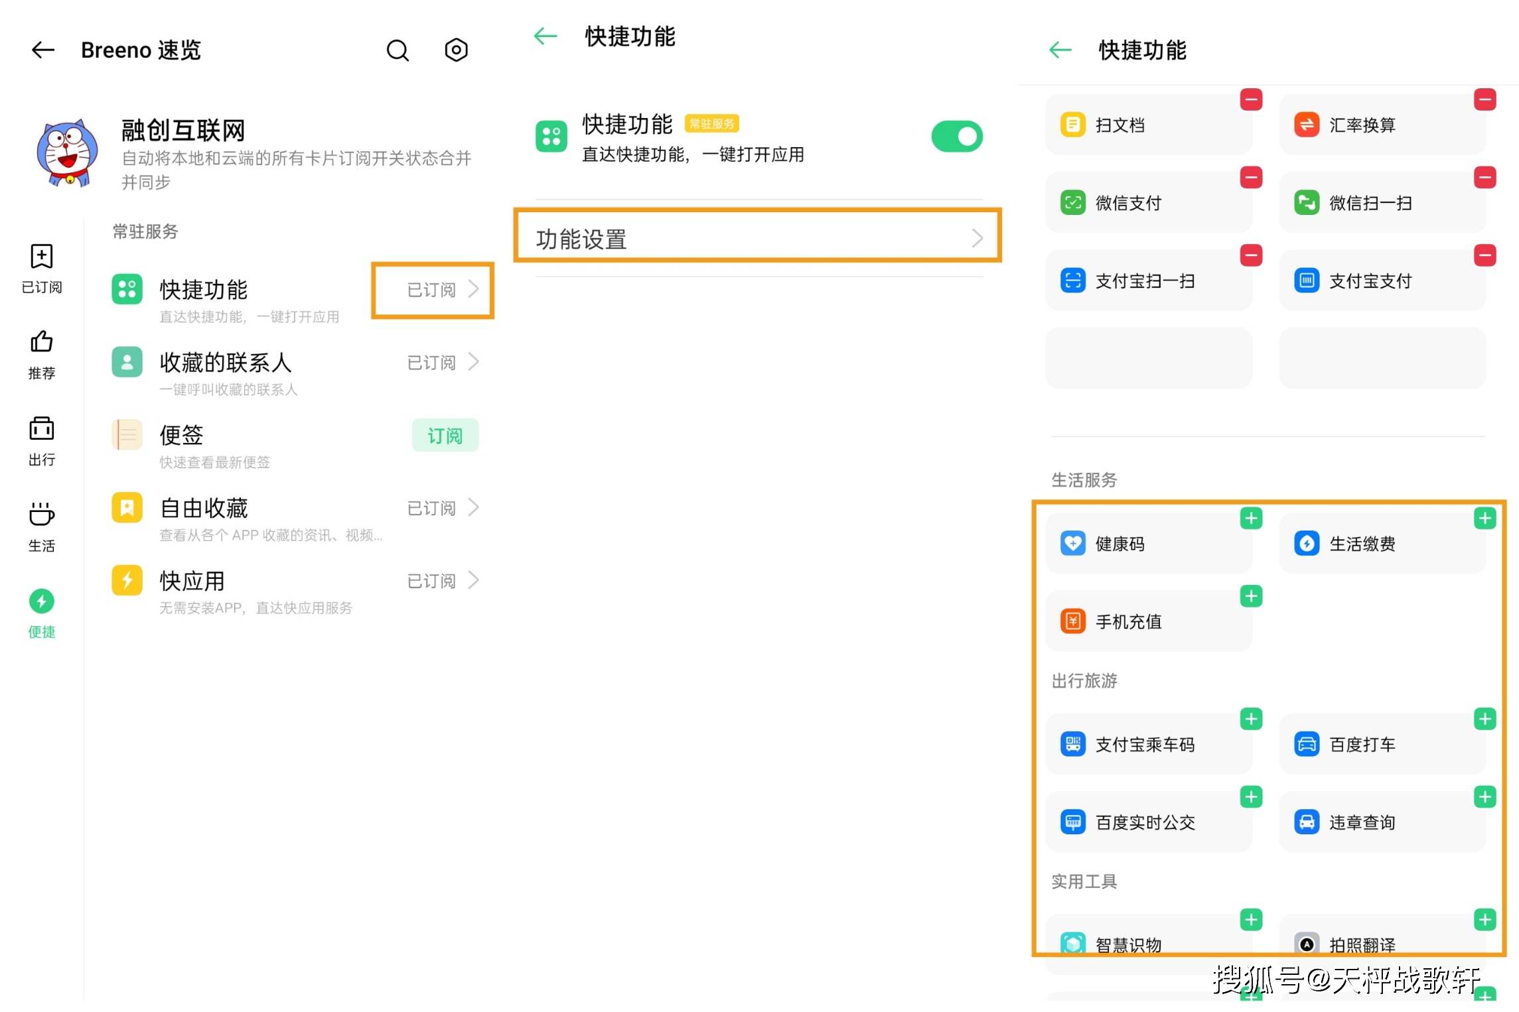Toggle 快捷功能 switch off
This screenshot has width=1519, height=1012.
[957, 137]
